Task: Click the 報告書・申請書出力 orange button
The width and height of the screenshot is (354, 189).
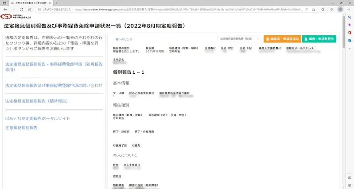Action: 282,39
